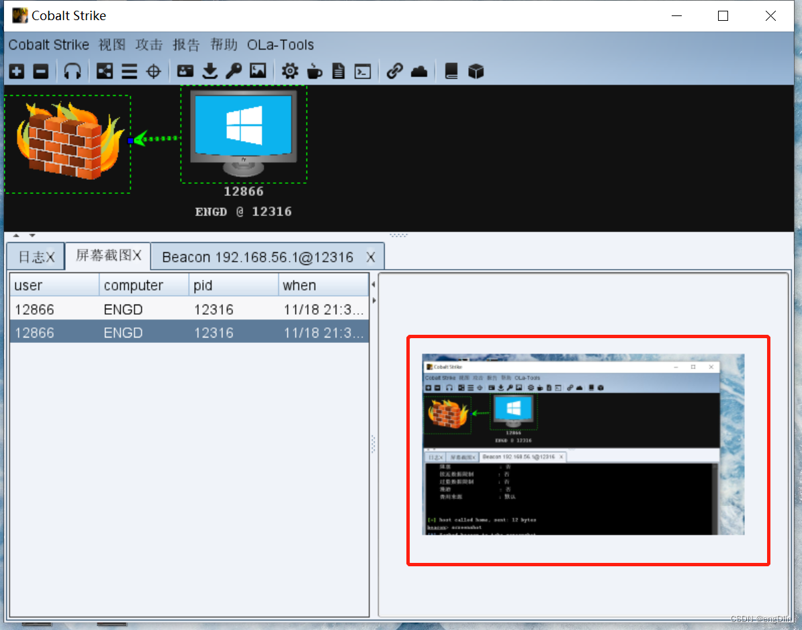Open the help book icon
Image resolution: width=802 pixels, height=630 pixels.
451,72
